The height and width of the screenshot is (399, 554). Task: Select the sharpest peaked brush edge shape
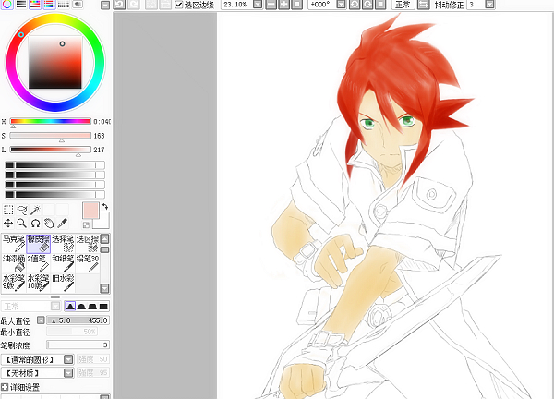(70, 306)
